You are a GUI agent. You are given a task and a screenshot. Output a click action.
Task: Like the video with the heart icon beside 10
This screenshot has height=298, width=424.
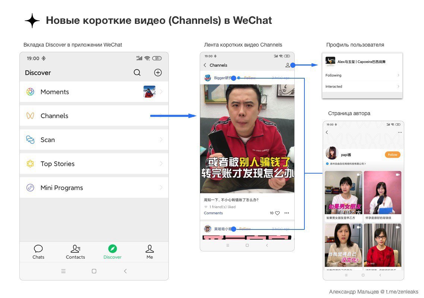click(x=278, y=213)
